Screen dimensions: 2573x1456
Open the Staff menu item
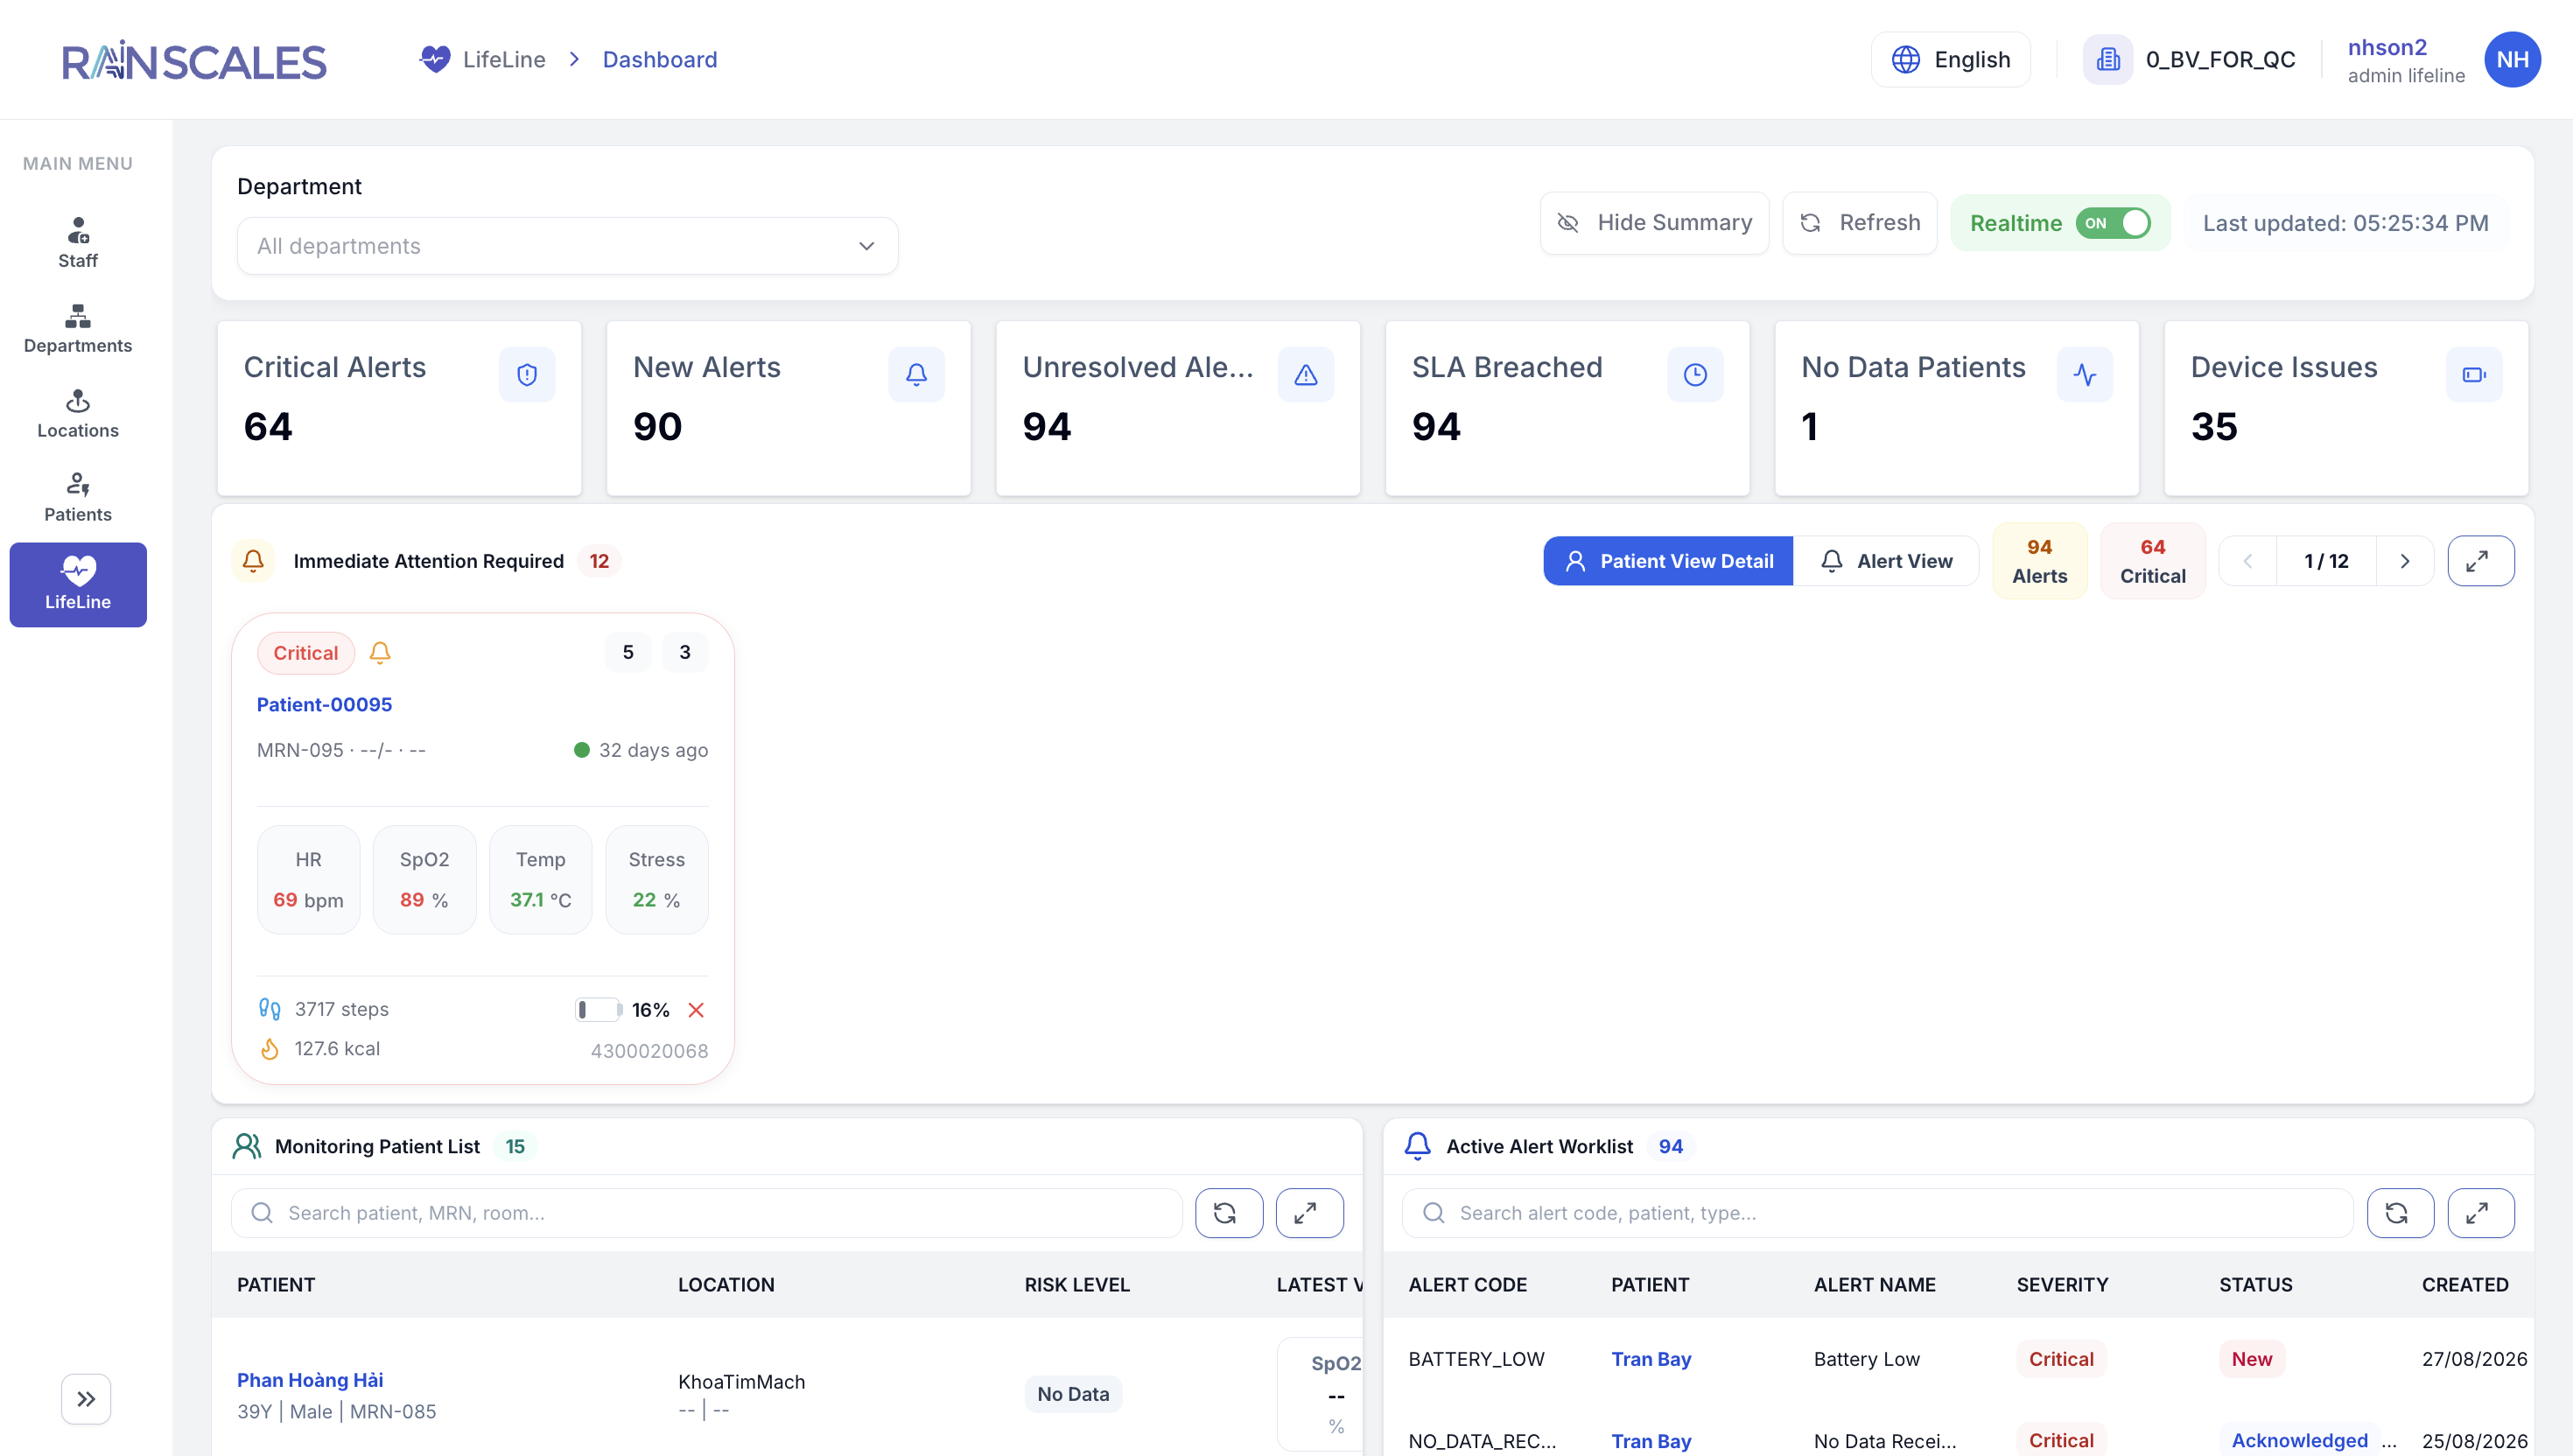(x=78, y=243)
